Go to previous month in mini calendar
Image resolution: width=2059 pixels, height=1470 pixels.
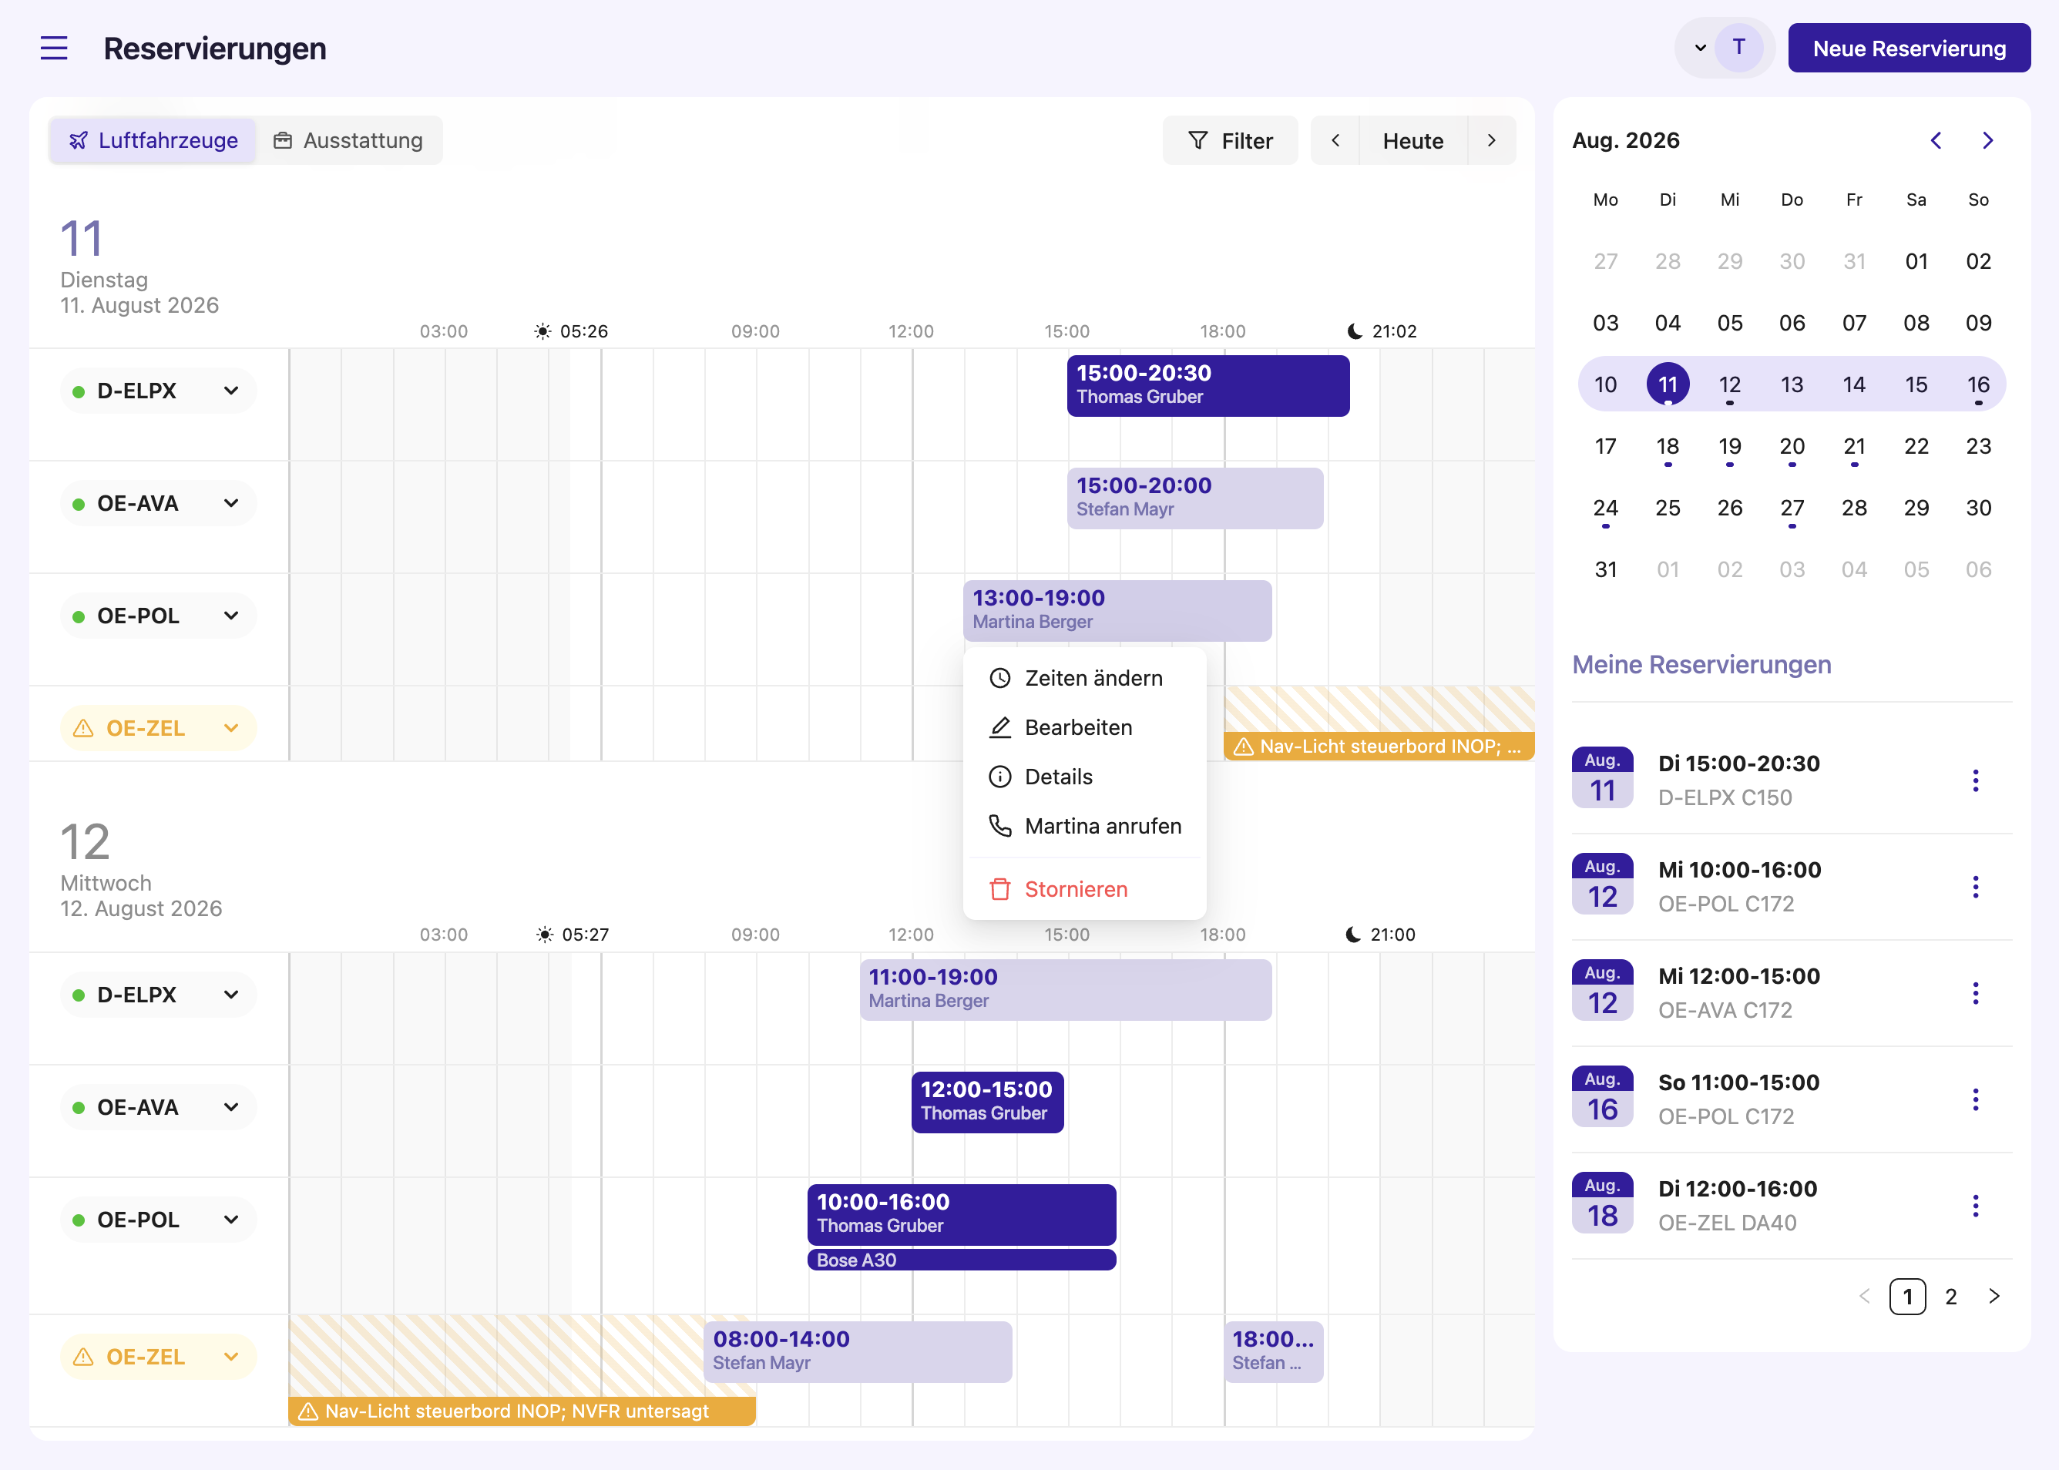tap(1936, 140)
